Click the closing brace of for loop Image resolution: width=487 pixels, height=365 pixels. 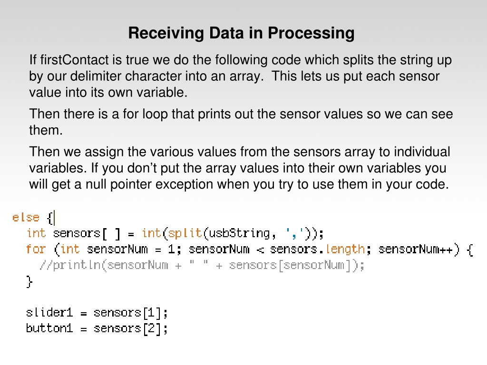point(29,281)
